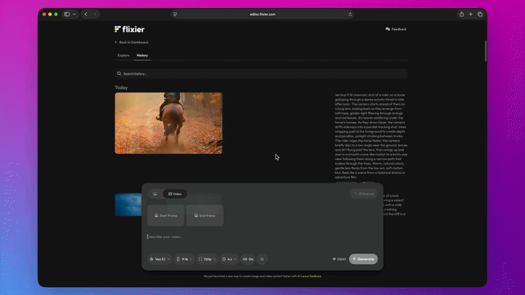Open the horse rider video thumbnail
Viewport: 525px width, 295px height.
coord(169,123)
